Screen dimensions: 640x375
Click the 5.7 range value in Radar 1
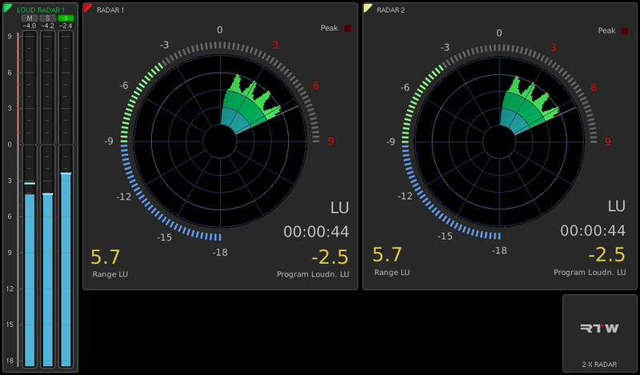click(106, 257)
